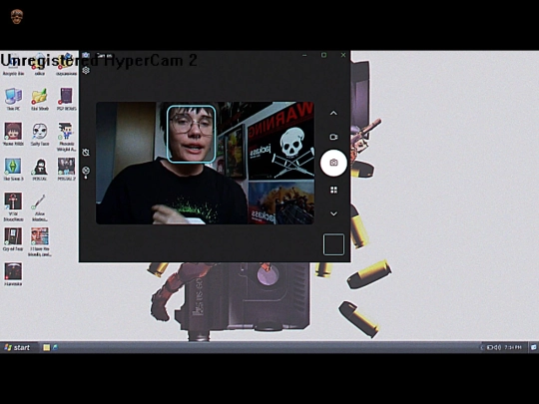Launch Yume Nikki from desktop

[x=13, y=134]
